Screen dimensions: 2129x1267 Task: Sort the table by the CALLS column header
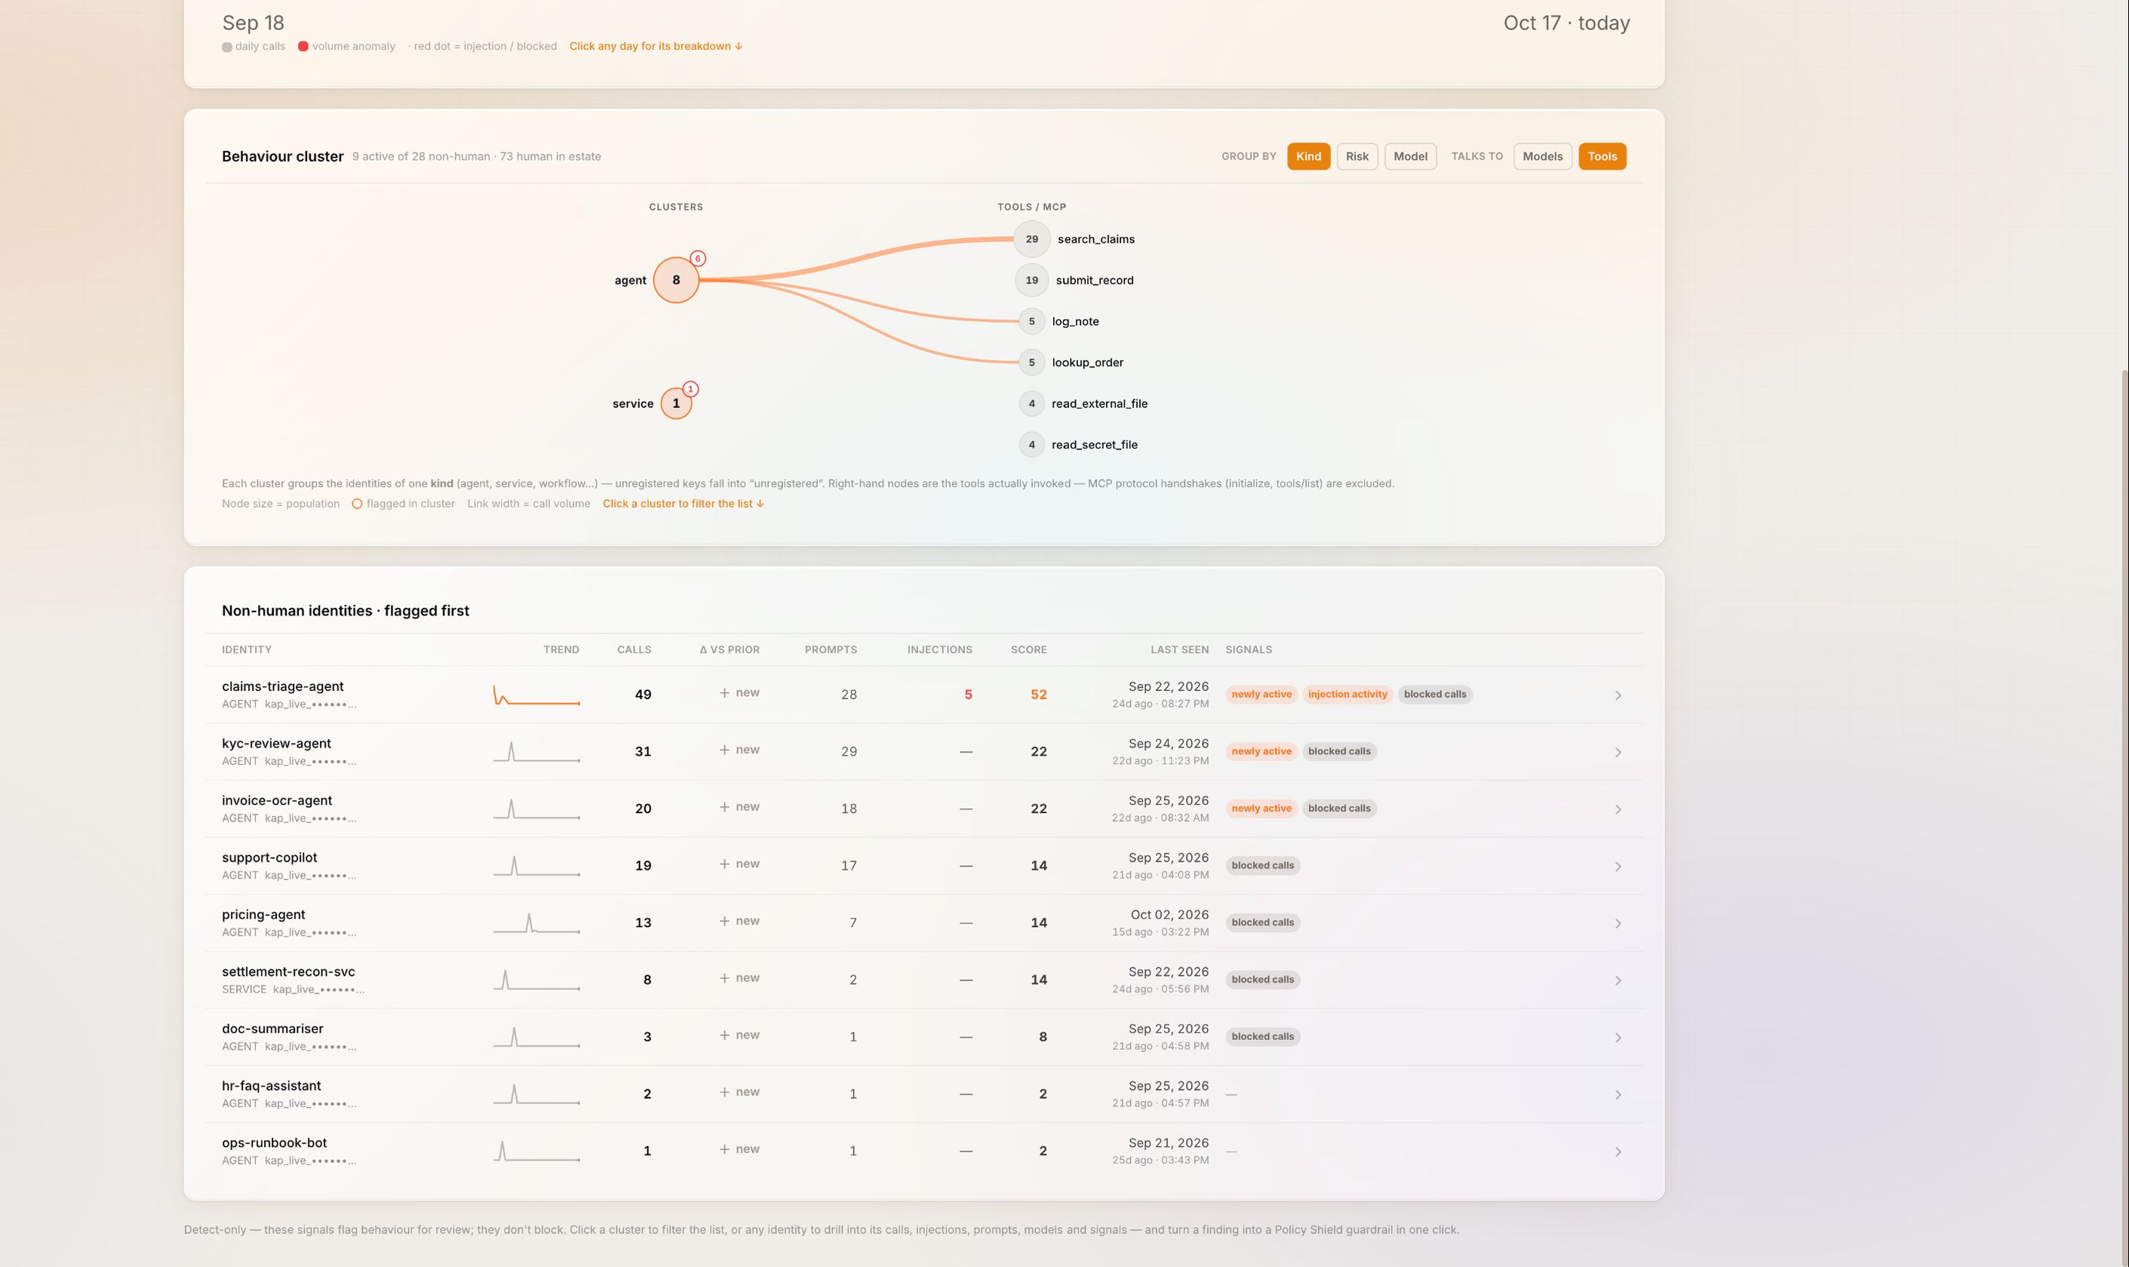point(634,650)
